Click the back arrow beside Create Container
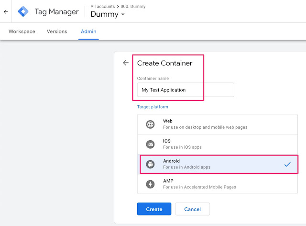Viewport: 306px width, 226px height. pos(126,62)
